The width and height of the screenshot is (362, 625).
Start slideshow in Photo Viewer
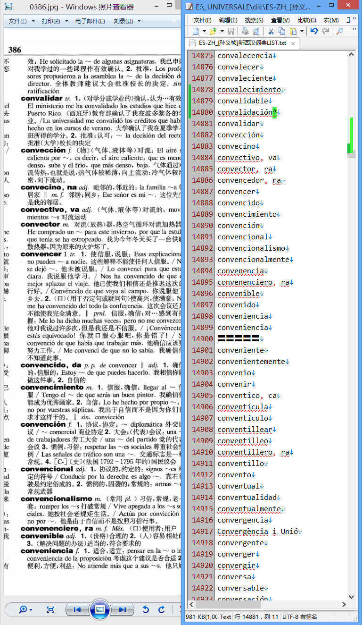99,609
